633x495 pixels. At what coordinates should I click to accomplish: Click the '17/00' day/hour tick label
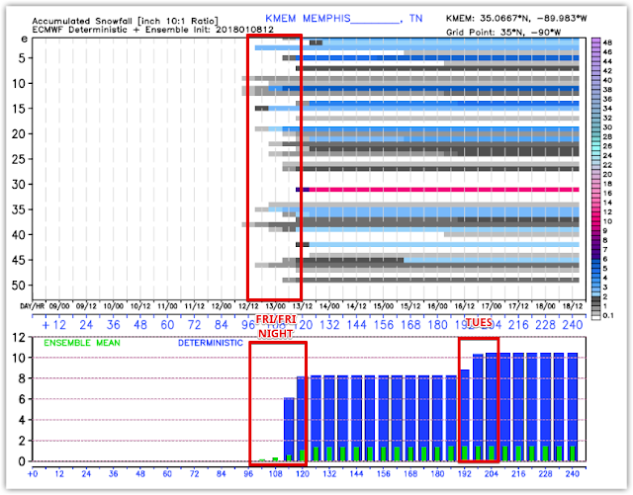492,306
